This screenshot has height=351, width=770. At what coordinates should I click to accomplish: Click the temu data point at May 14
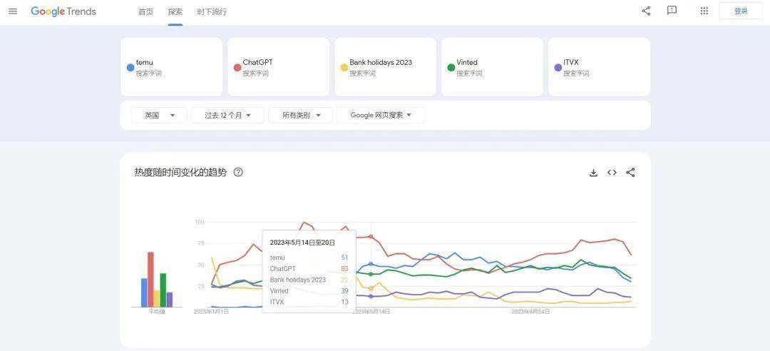pyautogui.click(x=371, y=264)
